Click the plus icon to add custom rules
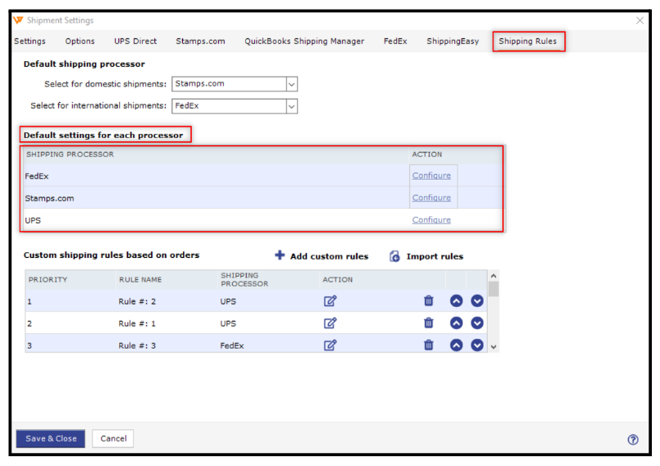660x466 pixels. pos(279,255)
